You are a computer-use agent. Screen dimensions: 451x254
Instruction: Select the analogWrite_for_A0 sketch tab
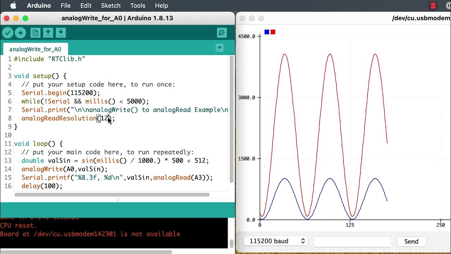click(x=35, y=49)
